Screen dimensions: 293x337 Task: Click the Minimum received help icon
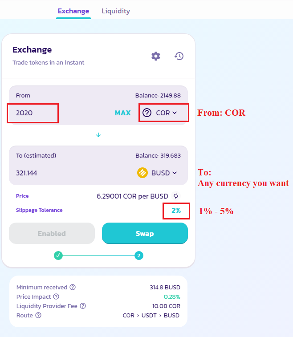(73, 288)
